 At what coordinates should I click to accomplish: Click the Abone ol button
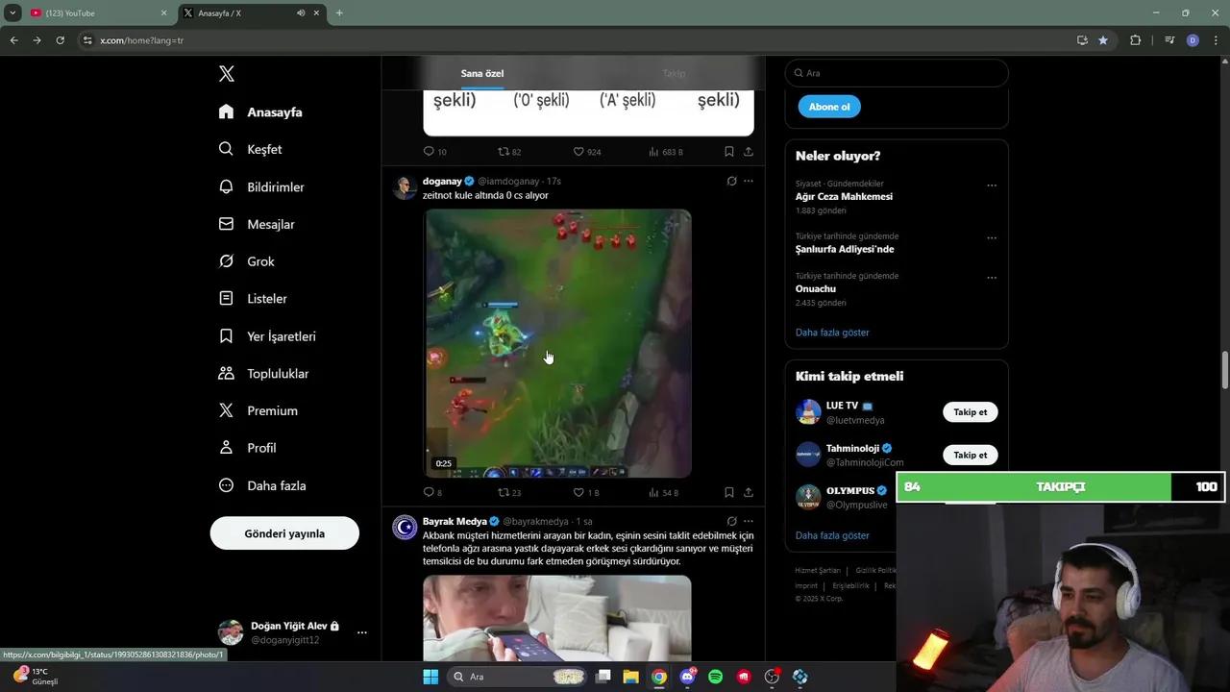point(829,107)
